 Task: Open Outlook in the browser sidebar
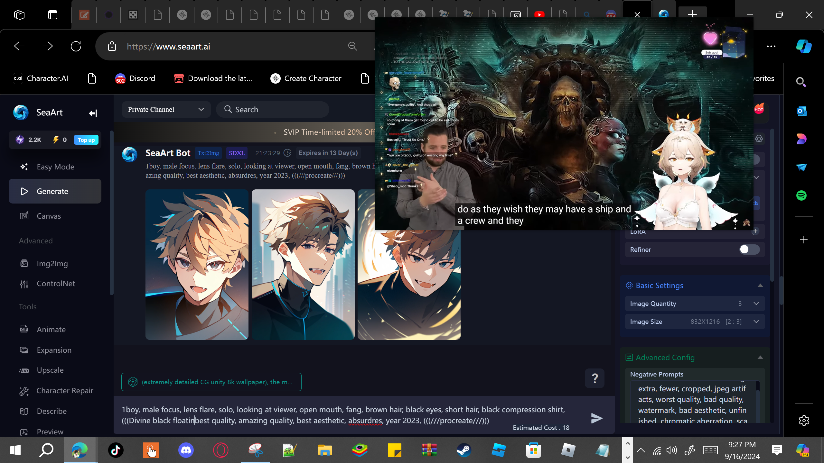coord(801,111)
